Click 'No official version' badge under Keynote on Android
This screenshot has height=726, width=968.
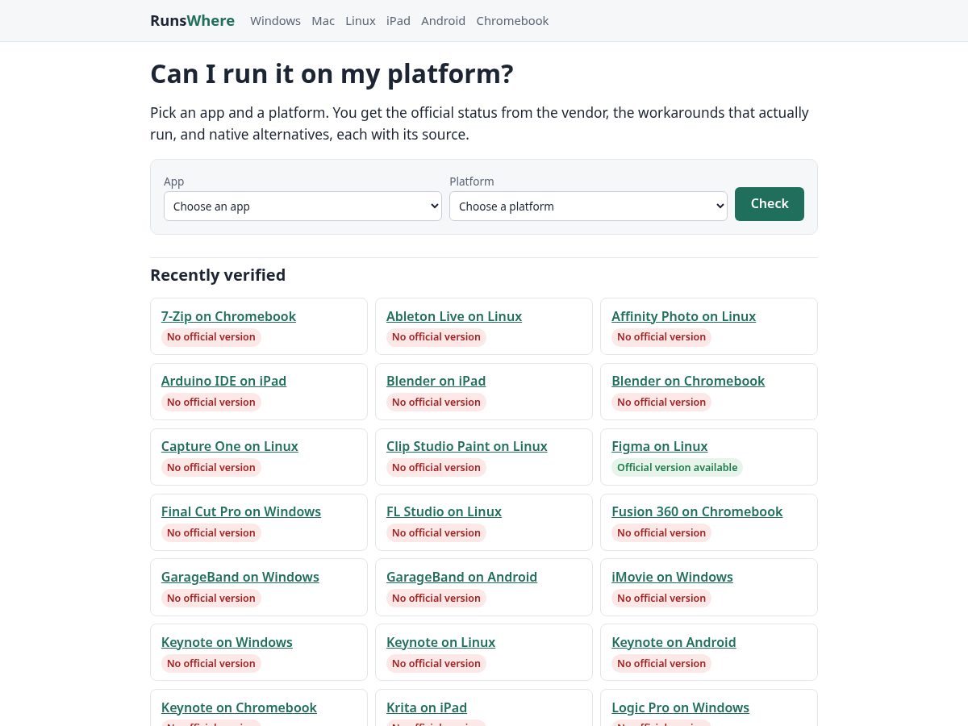point(661,663)
